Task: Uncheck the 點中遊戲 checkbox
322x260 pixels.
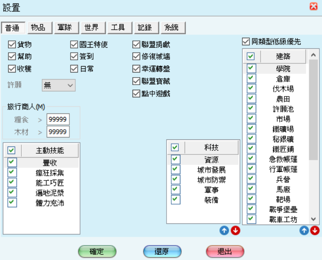Action: [x=137, y=93]
